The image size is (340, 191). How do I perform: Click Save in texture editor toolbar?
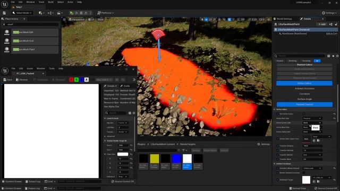(x=7, y=80)
